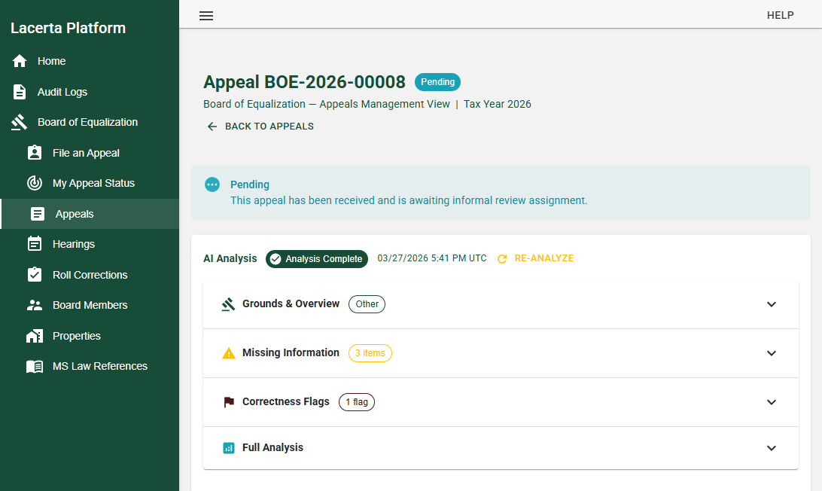Click RE-ANALYZE to rerun the AI analysis

pyautogui.click(x=536, y=258)
